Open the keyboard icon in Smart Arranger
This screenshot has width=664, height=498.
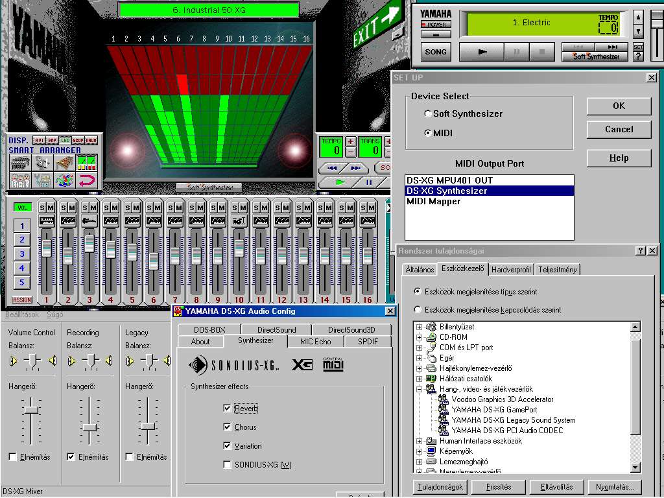pos(20,163)
